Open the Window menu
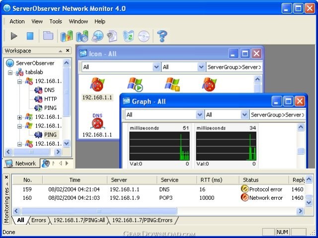Viewport: 318px width, 238px height. point(79,21)
